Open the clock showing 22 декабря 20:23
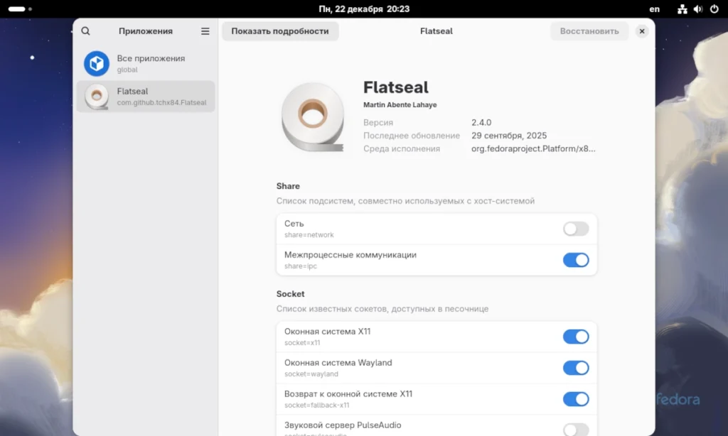This screenshot has height=436, width=728. coord(364,9)
